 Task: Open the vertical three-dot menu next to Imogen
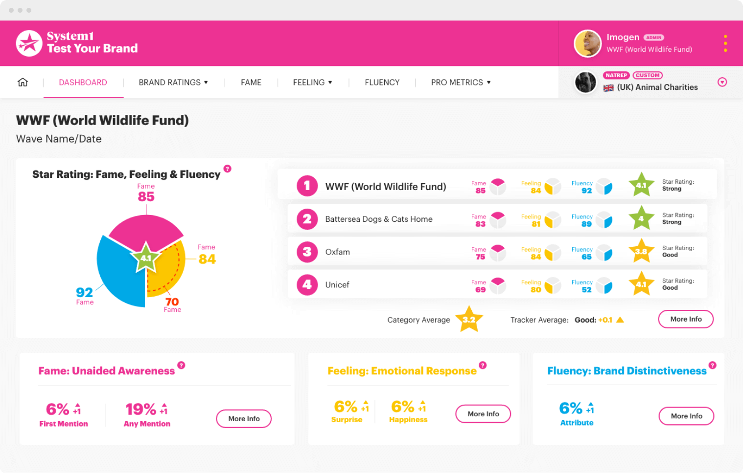(725, 43)
